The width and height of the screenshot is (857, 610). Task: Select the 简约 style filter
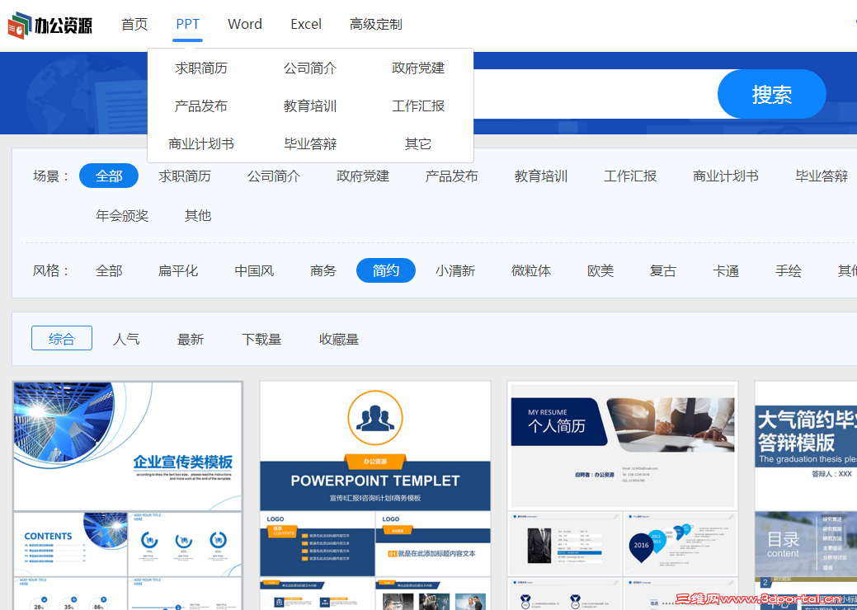click(386, 270)
